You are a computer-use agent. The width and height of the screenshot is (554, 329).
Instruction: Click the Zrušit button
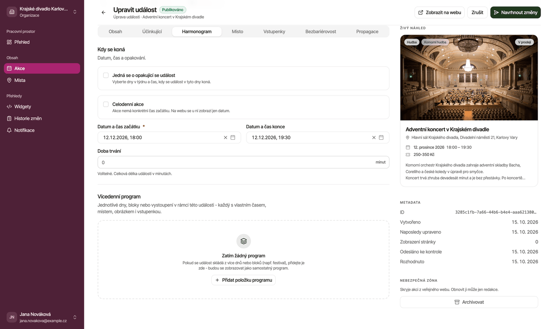click(478, 12)
